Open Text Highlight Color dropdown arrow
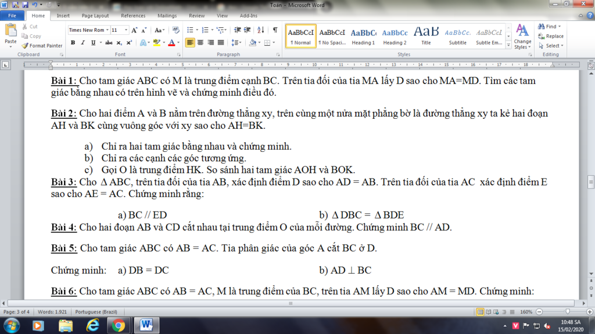595x334 pixels. [164, 43]
